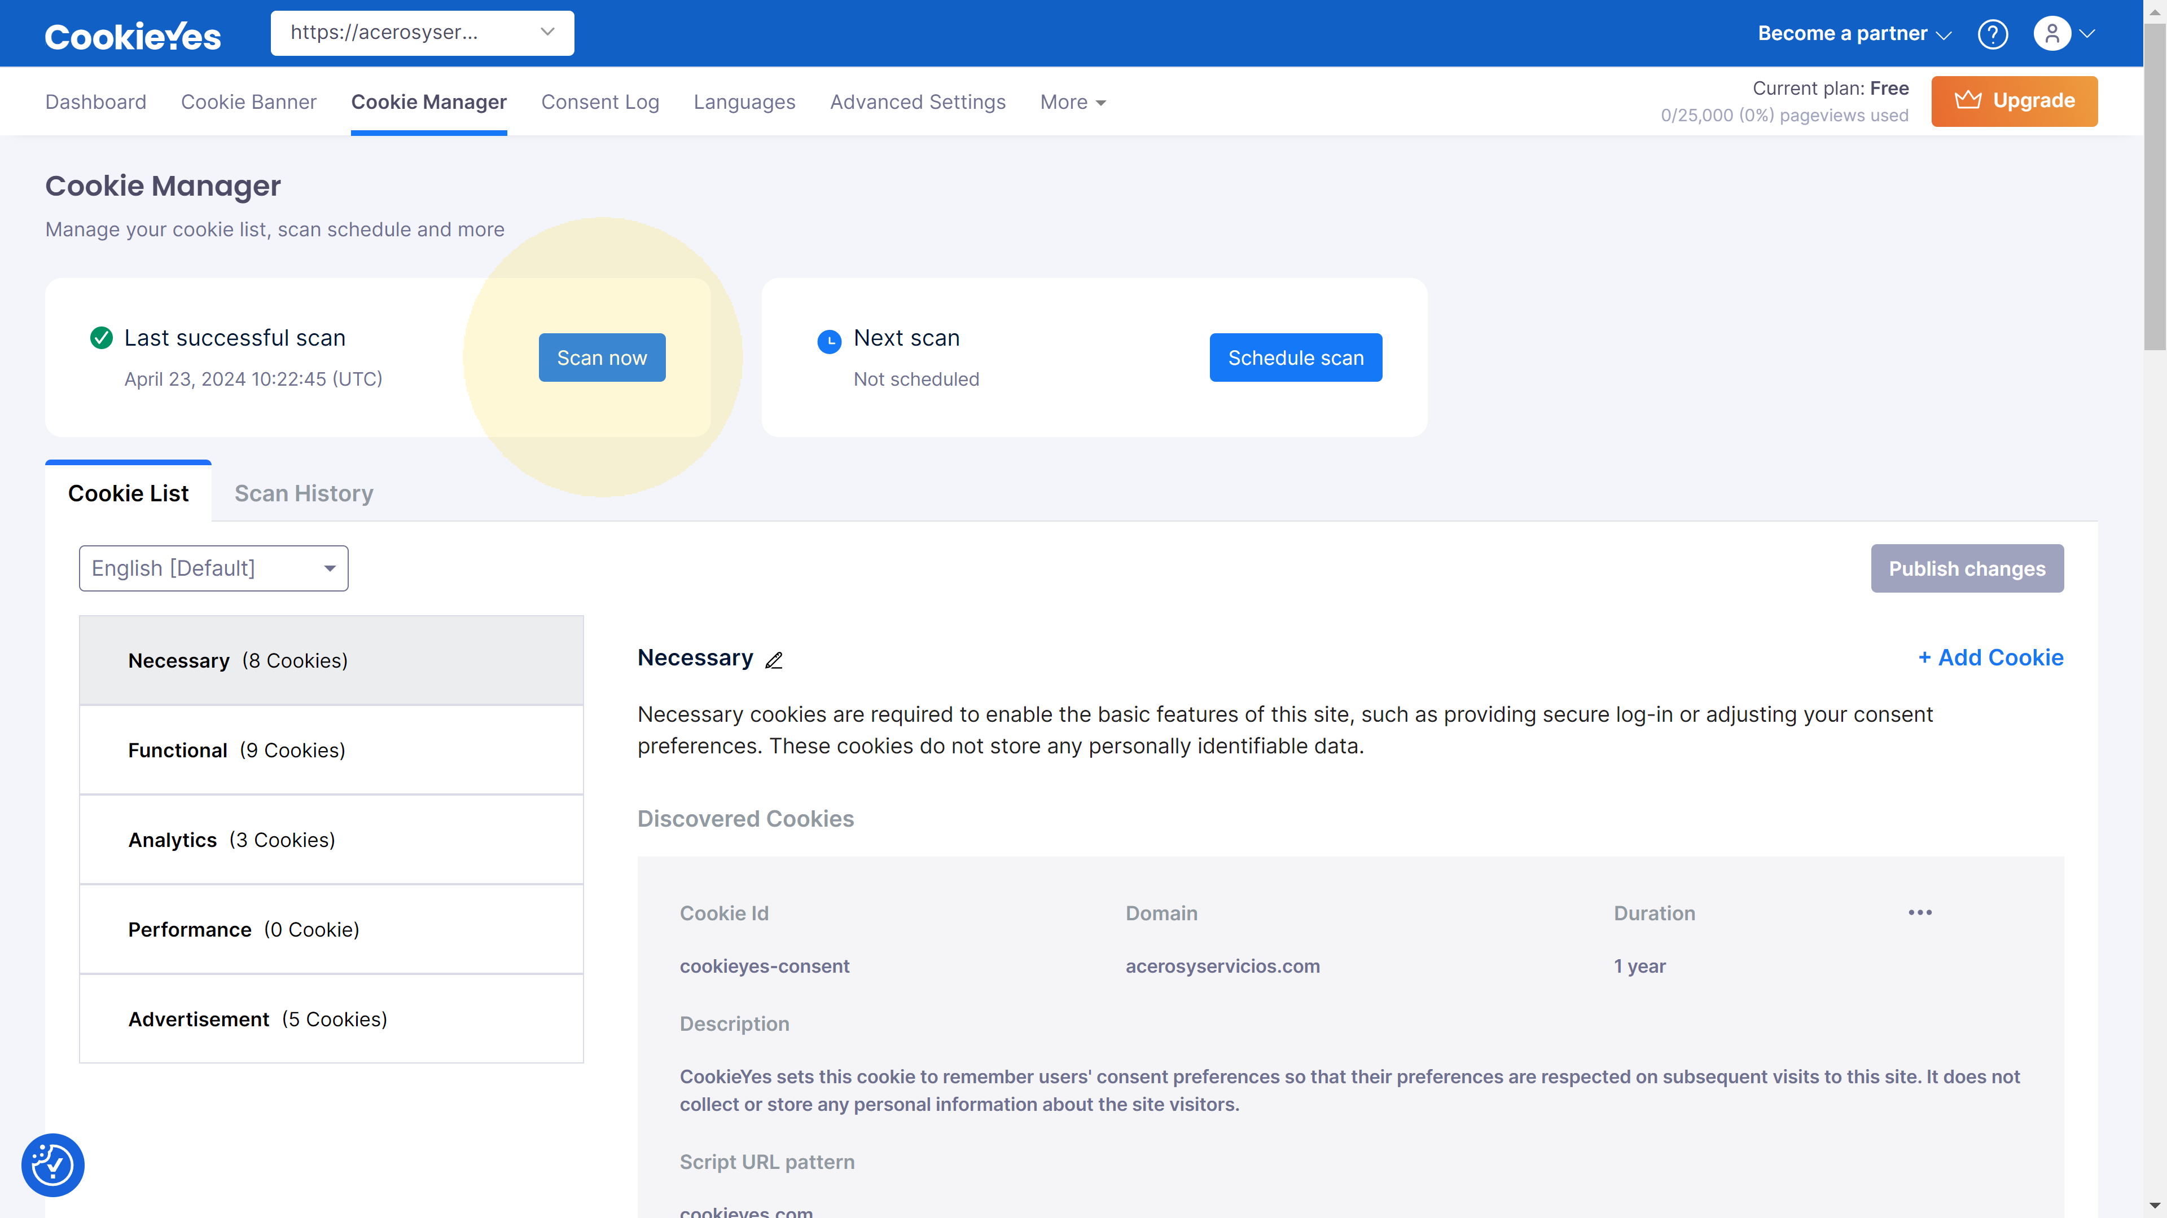This screenshot has width=2167, height=1218.
Task: Open the More navigation dropdown
Action: [1073, 101]
